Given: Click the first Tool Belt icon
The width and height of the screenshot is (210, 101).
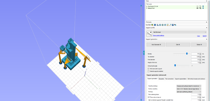Looking at the screenshot, I should (152, 25).
